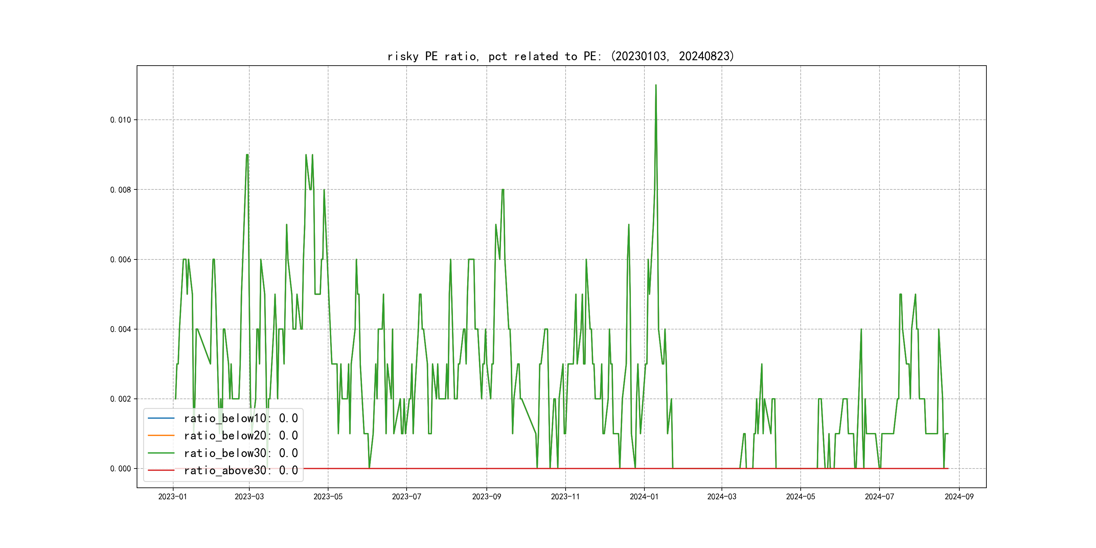Click the blue ratio_below10 legend line
This screenshot has height=548, width=1096.
161,418
